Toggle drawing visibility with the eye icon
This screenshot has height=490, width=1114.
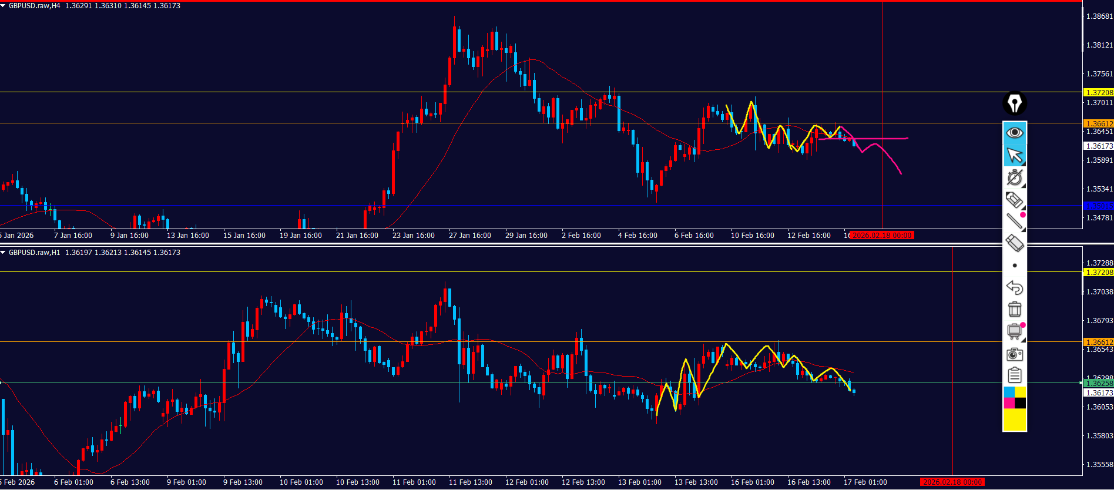1014,133
